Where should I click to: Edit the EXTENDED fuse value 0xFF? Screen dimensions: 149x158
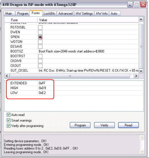pyautogui.click(x=42, y=83)
